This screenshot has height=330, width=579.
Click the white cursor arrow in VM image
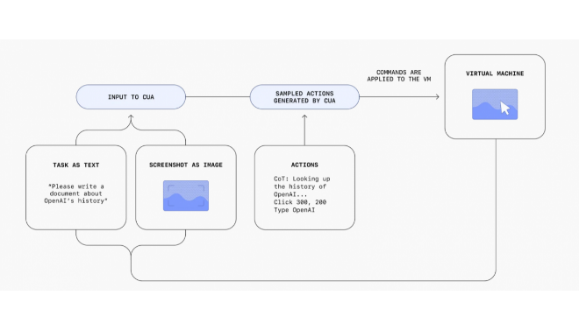pyautogui.click(x=505, y=109)
